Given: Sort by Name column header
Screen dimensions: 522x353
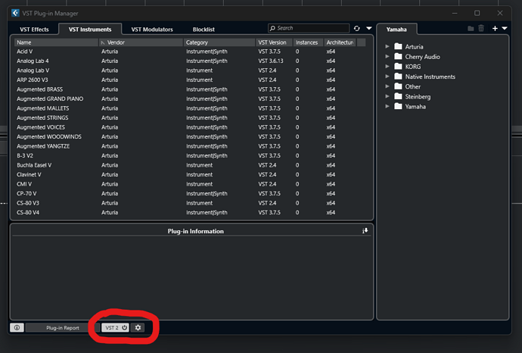Looking at the screenshot, I should tap(56, 42).
